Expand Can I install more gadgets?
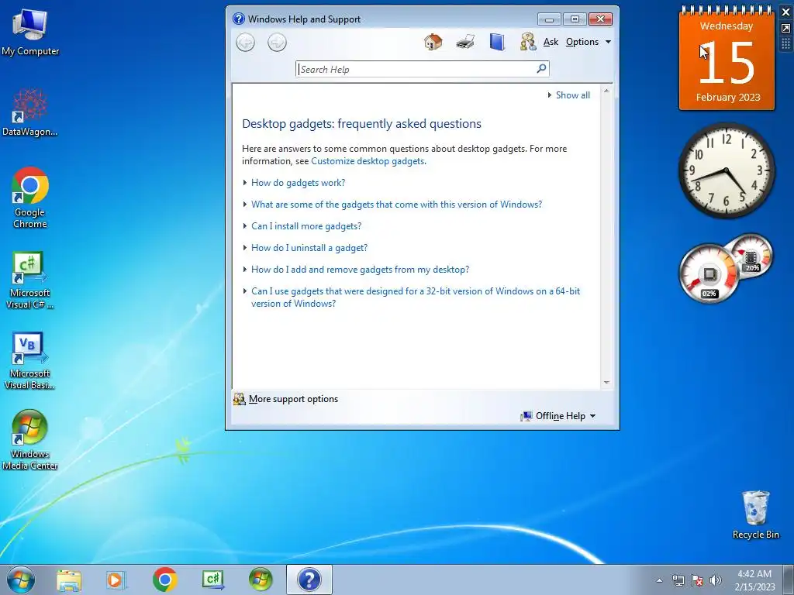794x595 pixels. coord(306,226)
